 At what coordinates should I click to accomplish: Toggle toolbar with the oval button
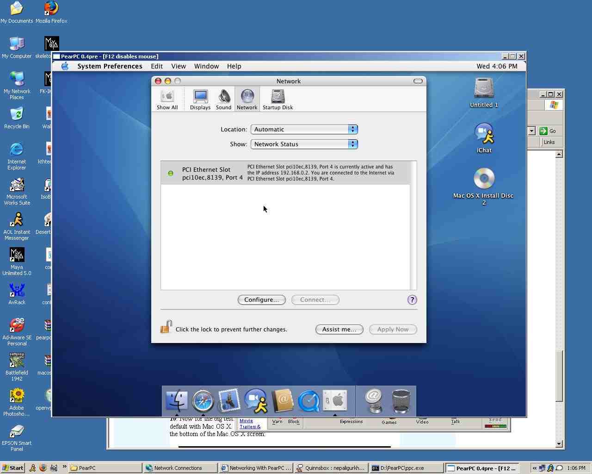tap(418, 81)
